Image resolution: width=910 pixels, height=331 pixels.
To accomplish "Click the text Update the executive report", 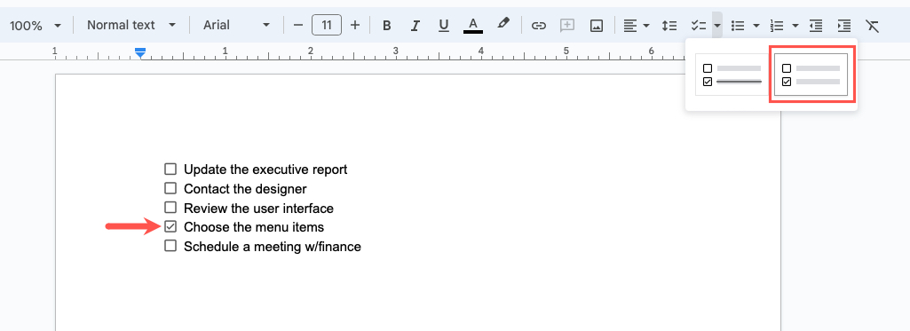I will click(x=265, y=169).
